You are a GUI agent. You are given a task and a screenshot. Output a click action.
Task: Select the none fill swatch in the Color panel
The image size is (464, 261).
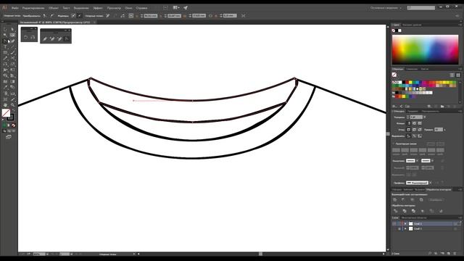click(394, 30)
